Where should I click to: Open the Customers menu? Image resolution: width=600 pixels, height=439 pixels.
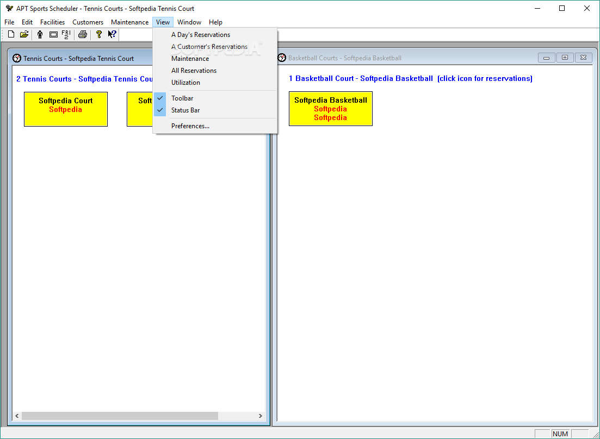(88, 22)
